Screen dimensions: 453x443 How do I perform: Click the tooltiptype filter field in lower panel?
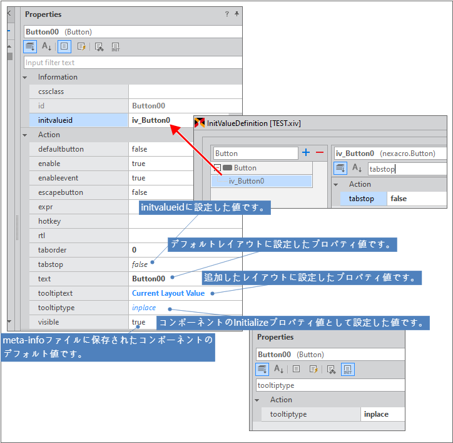click(330, 385)
